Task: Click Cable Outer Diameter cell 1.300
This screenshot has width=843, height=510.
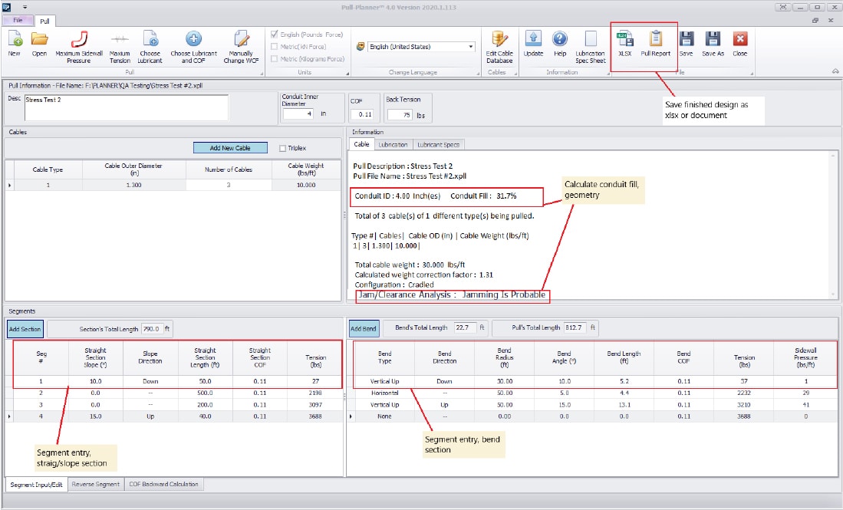Action: click(134, 185)
